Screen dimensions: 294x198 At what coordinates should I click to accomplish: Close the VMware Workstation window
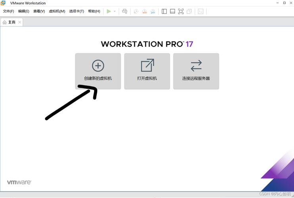(291, 3)
